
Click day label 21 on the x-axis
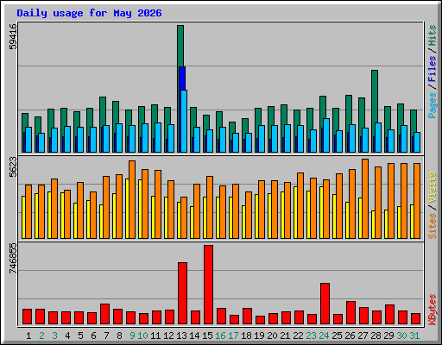(x=285, y=336)
